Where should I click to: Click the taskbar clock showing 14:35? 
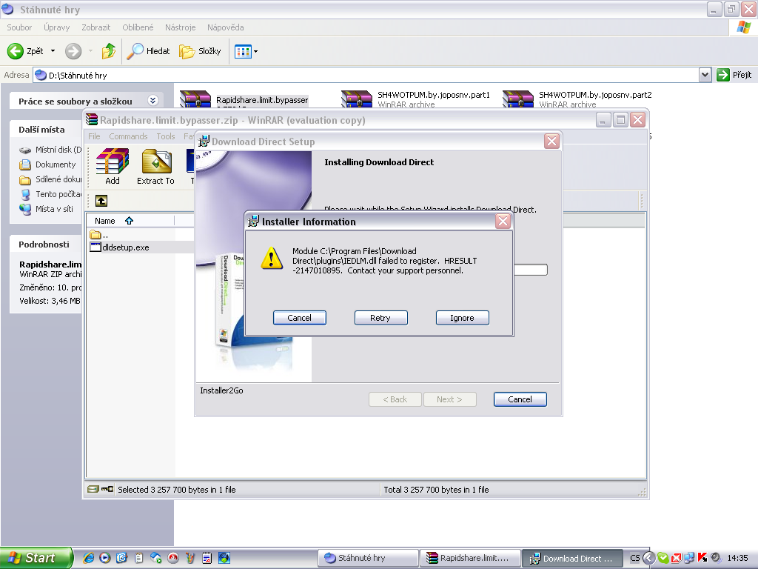[738, 558]
